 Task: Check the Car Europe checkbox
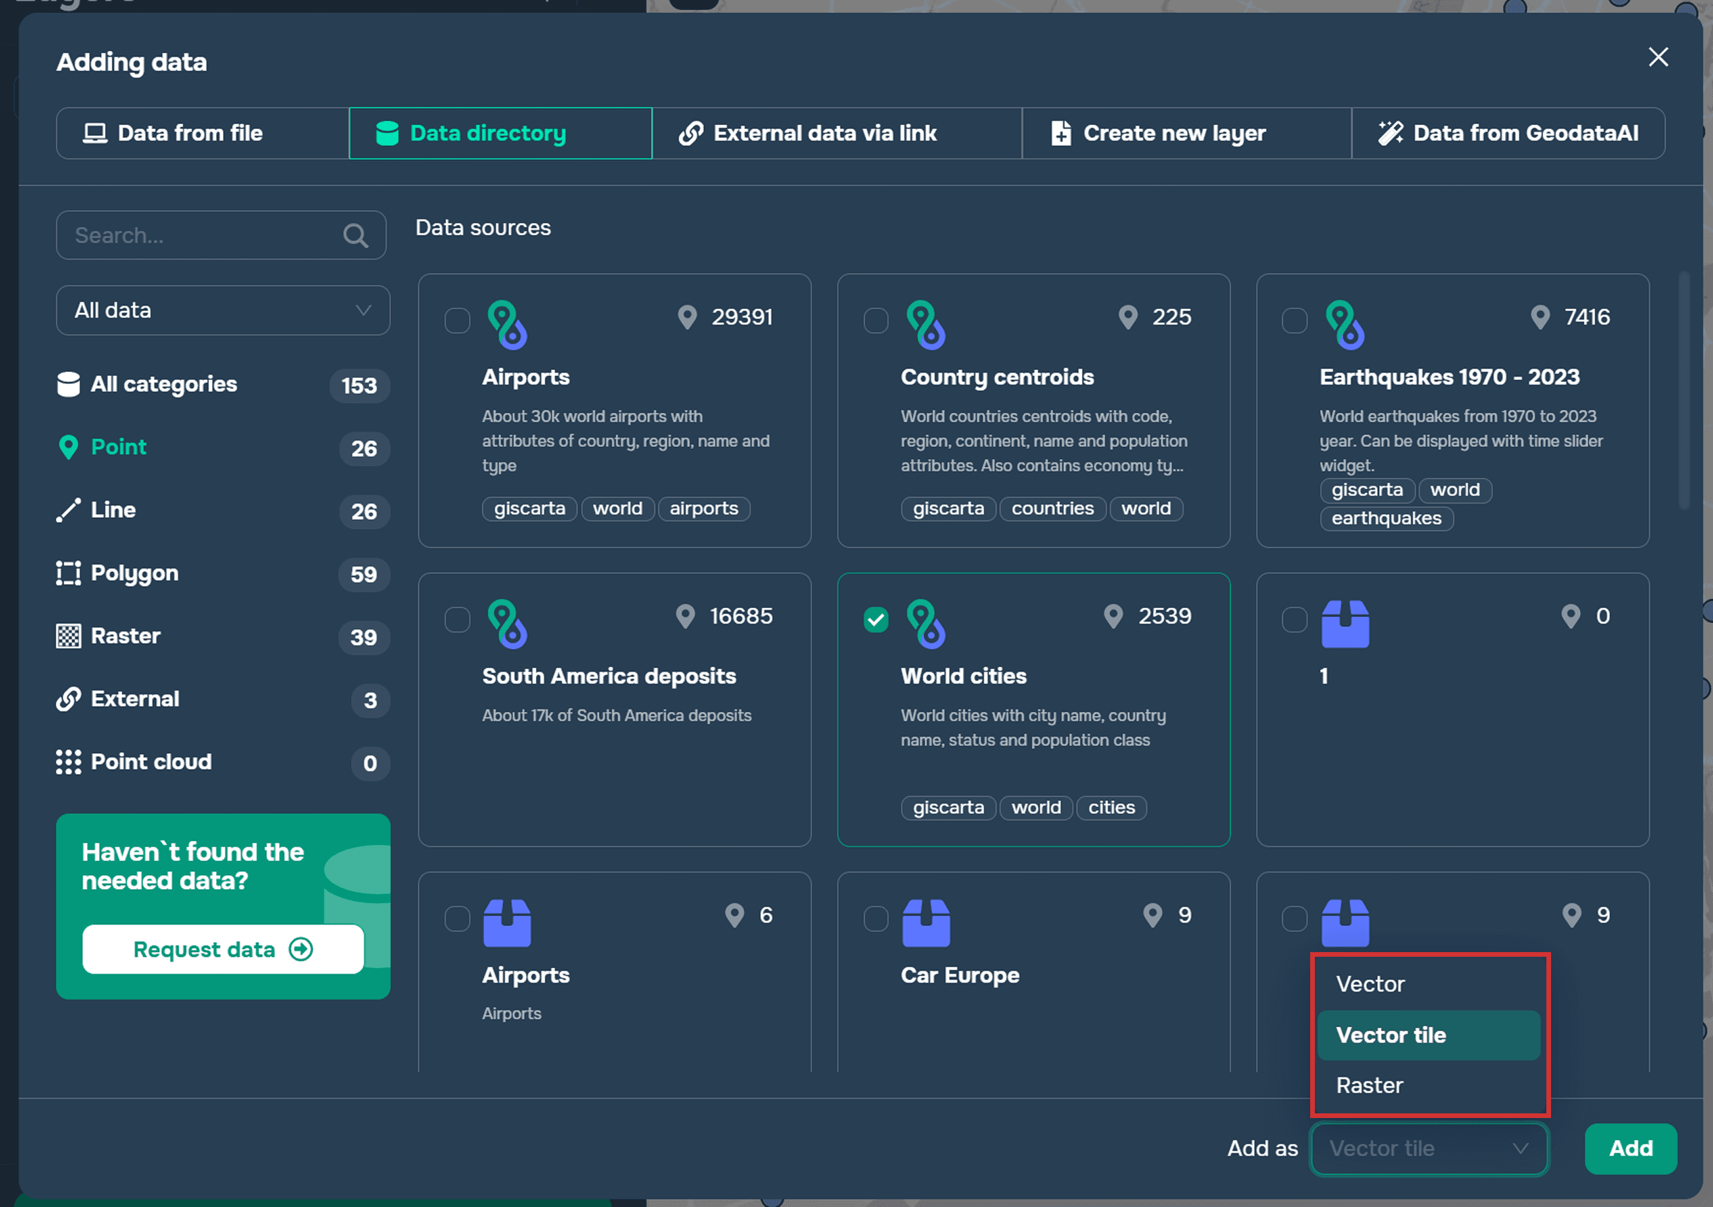pyautogui.click(x=876, y=919)
